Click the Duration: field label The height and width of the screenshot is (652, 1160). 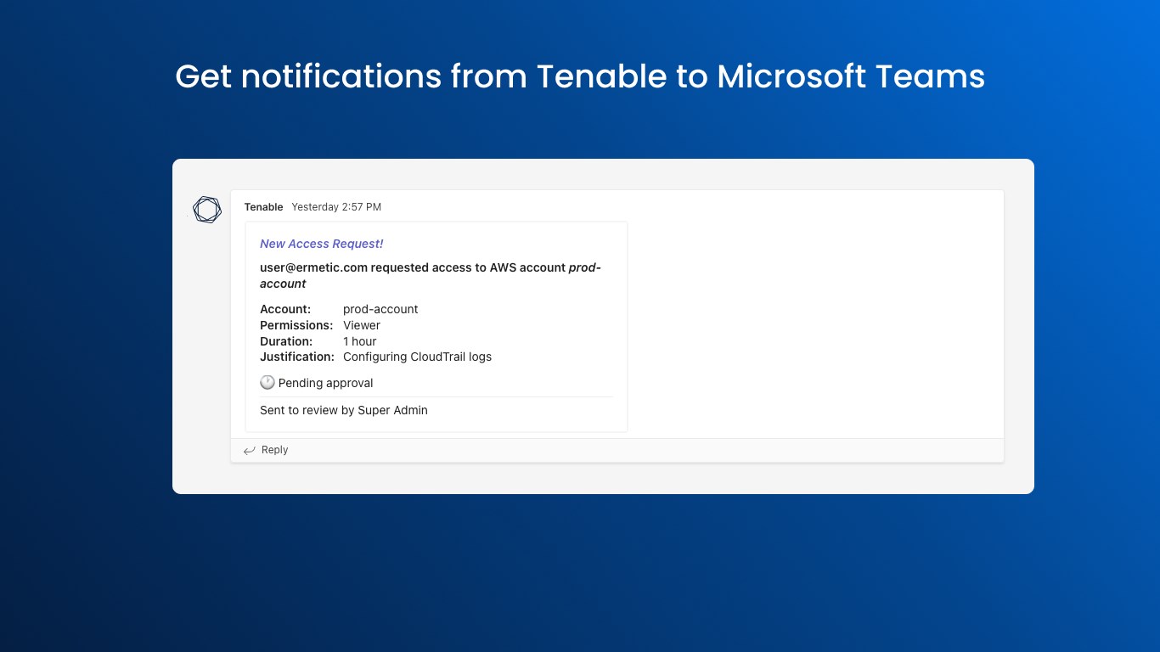click(286, 341)
